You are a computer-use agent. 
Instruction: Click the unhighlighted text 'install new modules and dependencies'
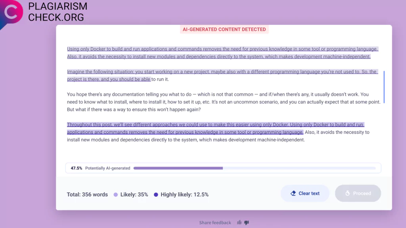(x=109, y=140)
